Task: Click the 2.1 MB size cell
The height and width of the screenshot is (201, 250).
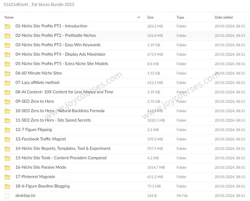Action: click(x=153, y=130)
